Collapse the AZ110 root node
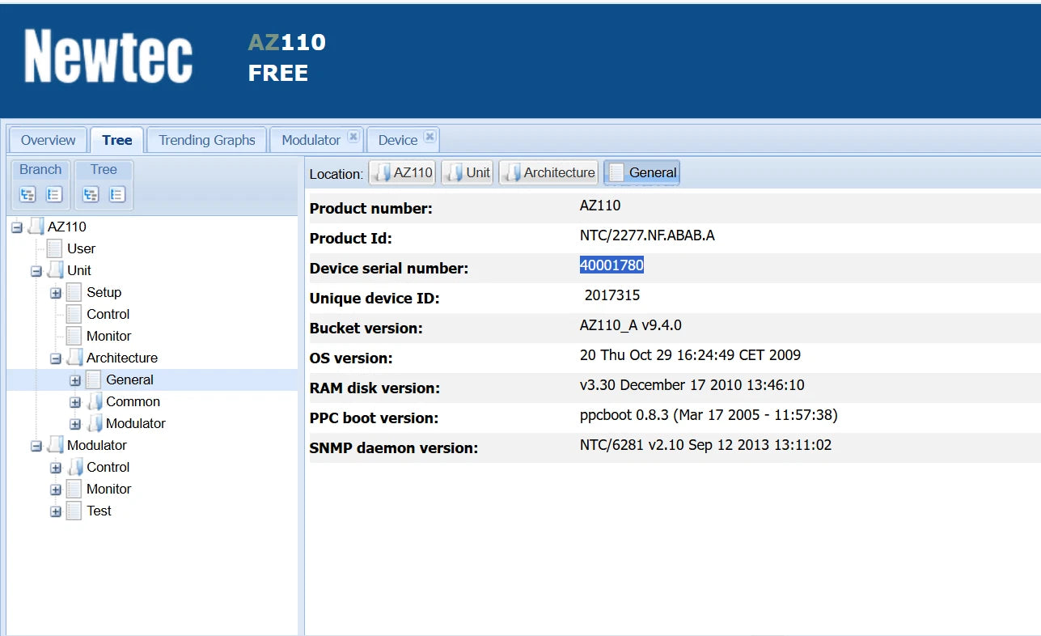 [17, 227]
